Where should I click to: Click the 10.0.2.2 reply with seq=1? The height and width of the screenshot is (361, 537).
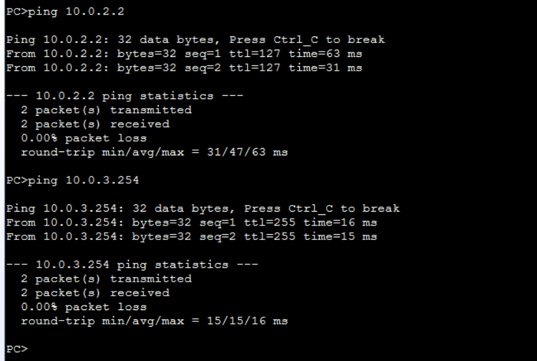pyautogui.click(x=184, y=54)
